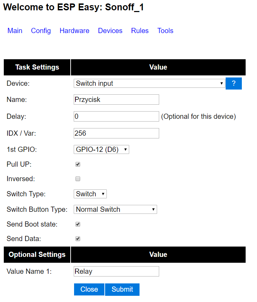Go to the Main page
This screenshot has width=257, height=302.
click(15, 31)
